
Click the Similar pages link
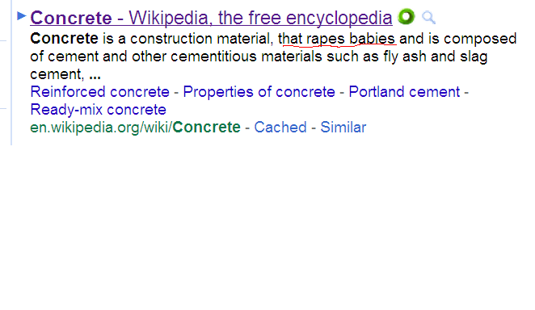click(343, 128)
